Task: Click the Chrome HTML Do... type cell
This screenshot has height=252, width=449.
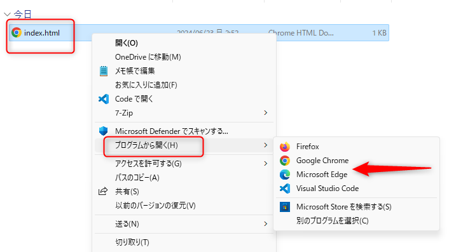Action: click(301, 33)
